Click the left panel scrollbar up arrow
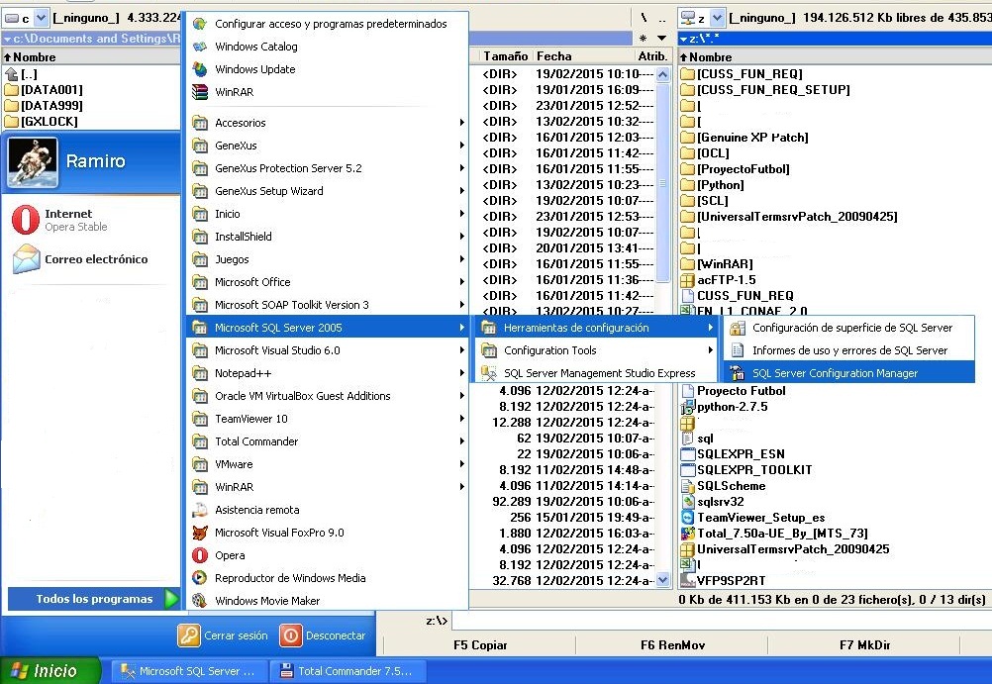The width and height of the screenshot is (992, 684). [662, 74]
